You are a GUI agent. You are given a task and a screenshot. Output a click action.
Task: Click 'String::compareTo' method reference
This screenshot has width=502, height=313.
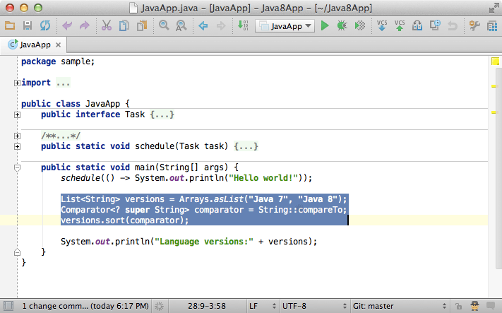coord(300,210)
